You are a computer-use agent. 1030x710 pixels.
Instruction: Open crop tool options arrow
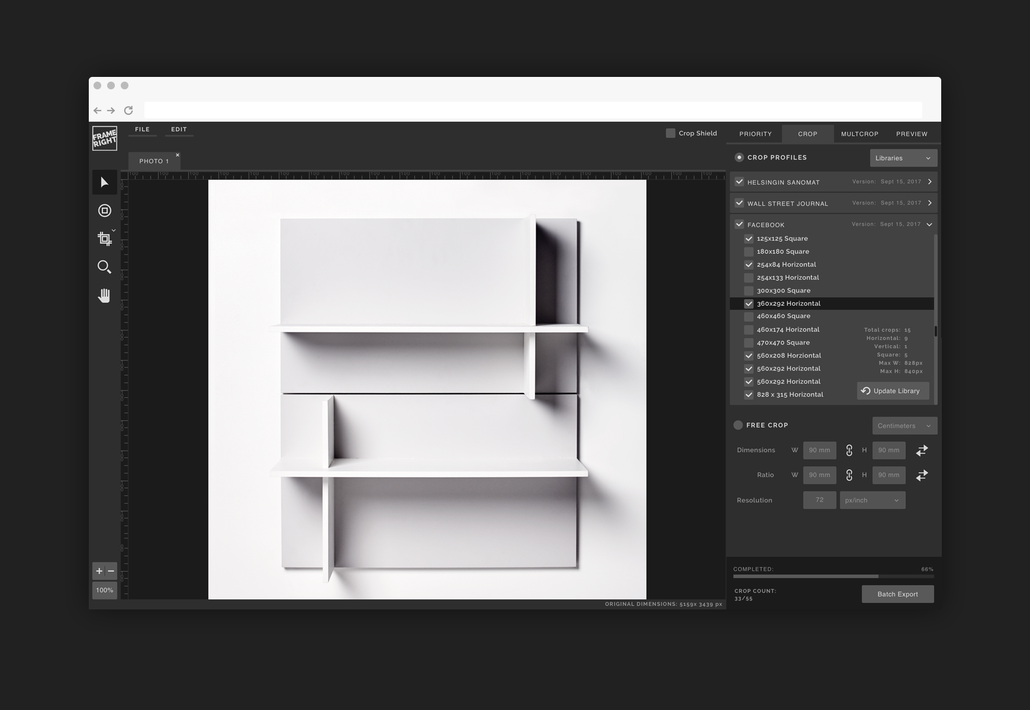click(114, 231)
